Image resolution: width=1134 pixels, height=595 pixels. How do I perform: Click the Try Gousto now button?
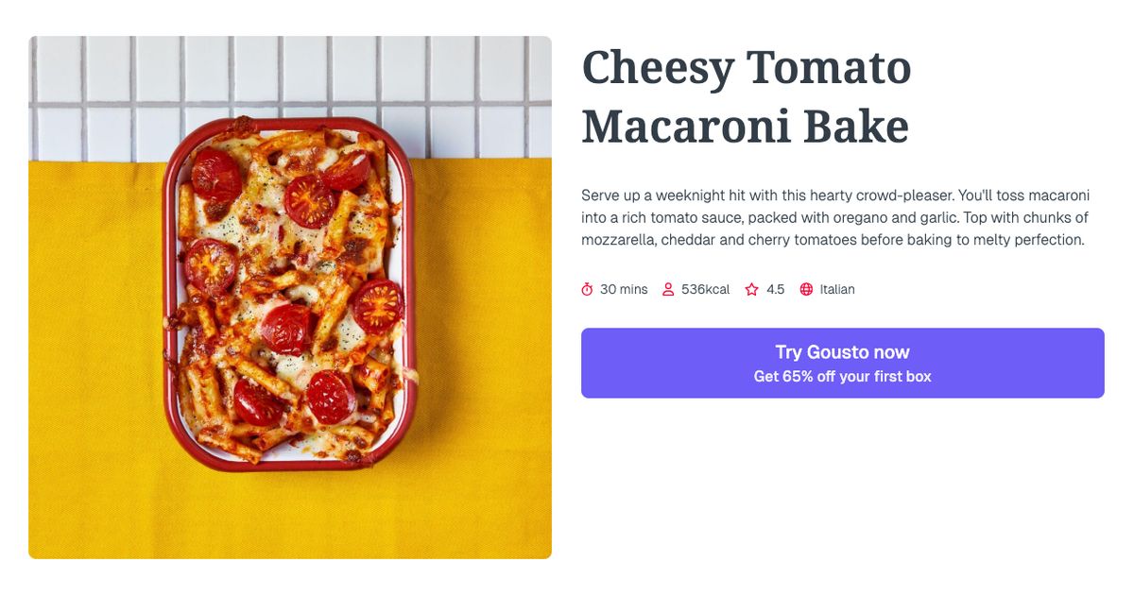click(842, 351)
